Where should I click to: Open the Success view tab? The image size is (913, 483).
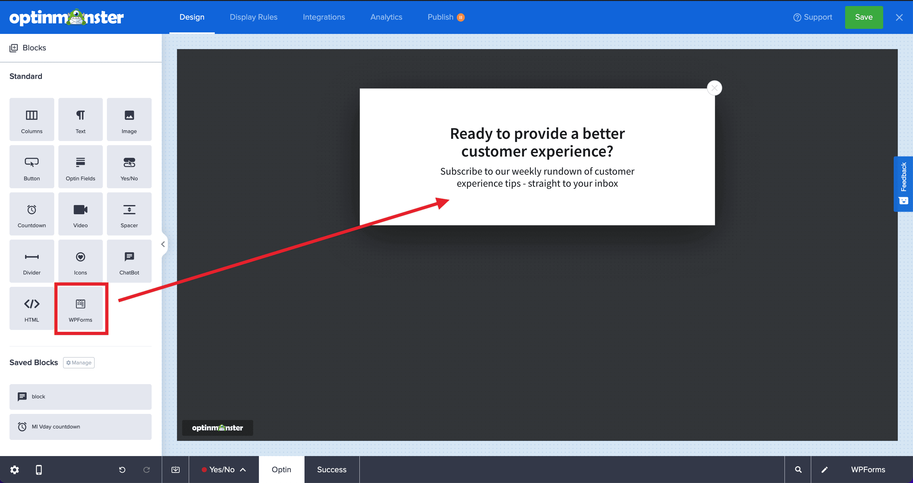(x=332, y=470)
